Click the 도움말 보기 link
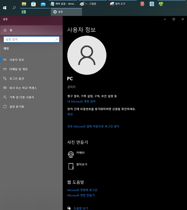 (81, 208)
